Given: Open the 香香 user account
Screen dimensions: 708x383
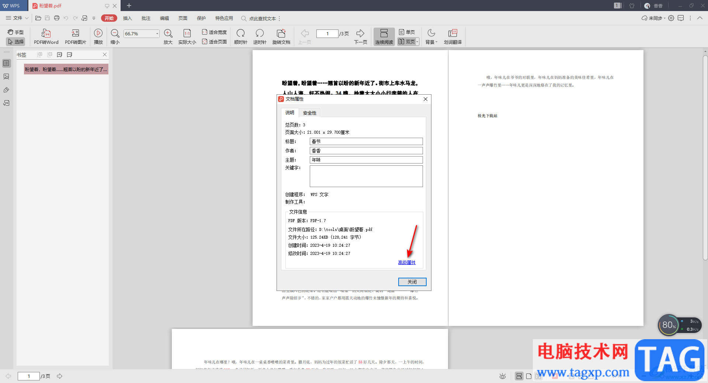Looking at the screenshot, I should point(653,6).
